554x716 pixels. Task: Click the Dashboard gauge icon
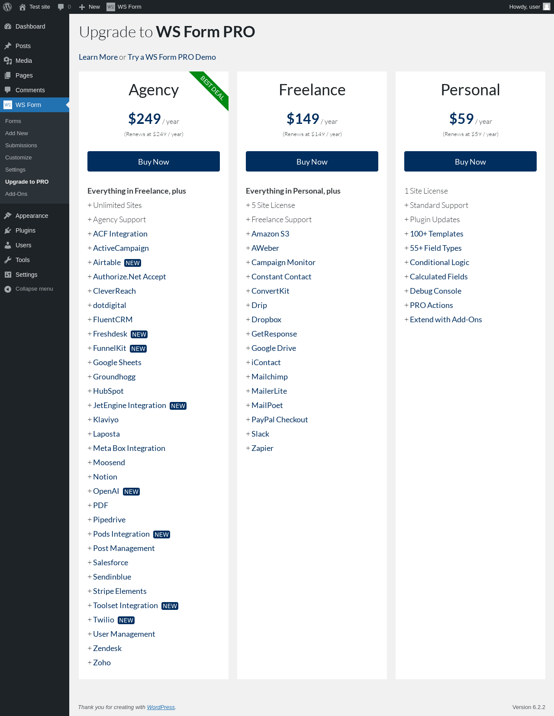coord(8,26)
